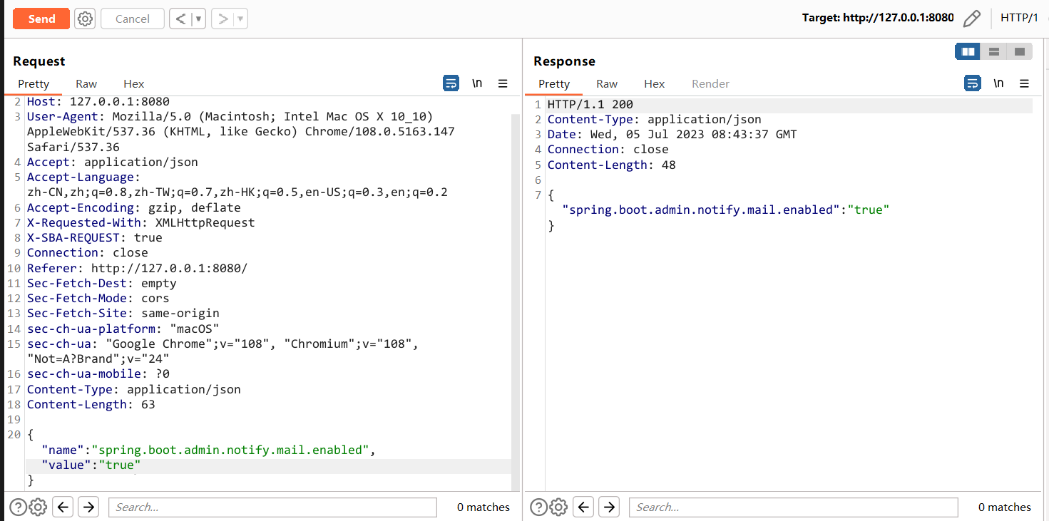Click the HTTP/1 protocol selector
1049x521 pixels.
coord(1019,18)
